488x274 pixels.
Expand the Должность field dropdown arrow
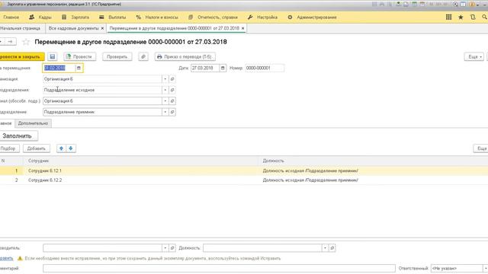pos(326,248)
